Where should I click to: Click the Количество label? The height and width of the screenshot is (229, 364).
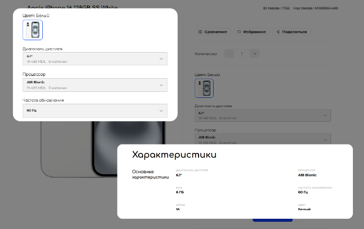pos(205,54)
